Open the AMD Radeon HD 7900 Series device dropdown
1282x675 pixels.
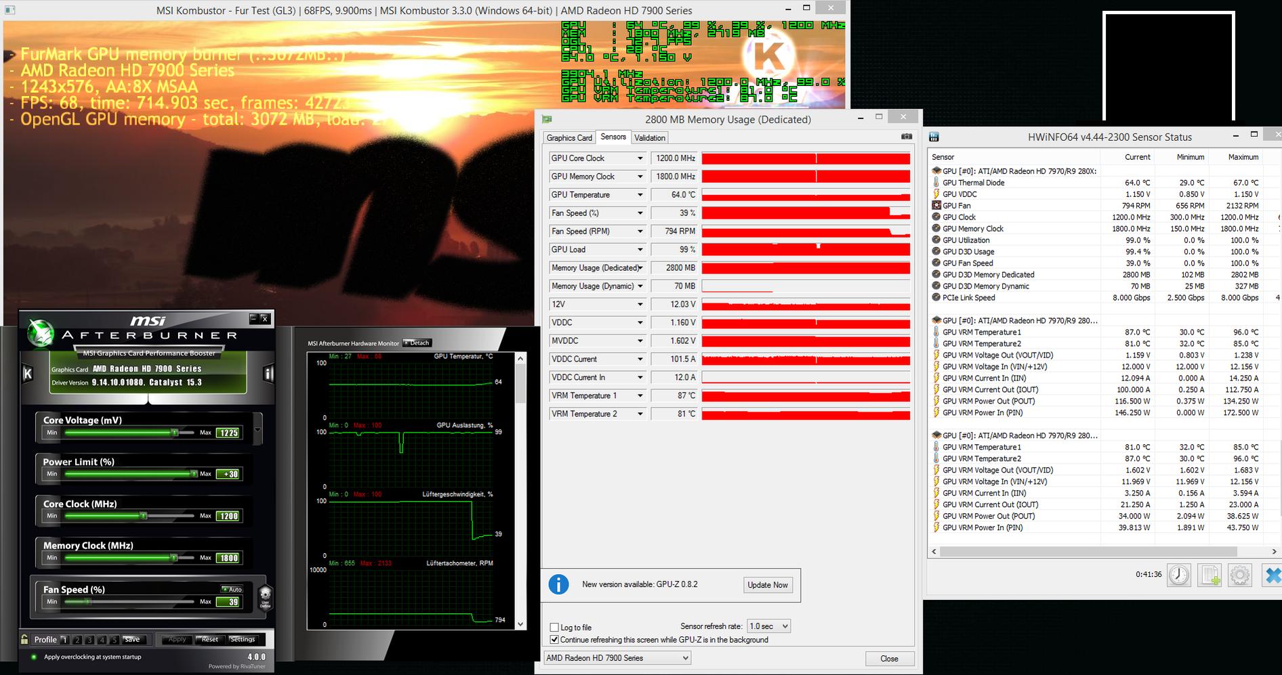point(617,658)
